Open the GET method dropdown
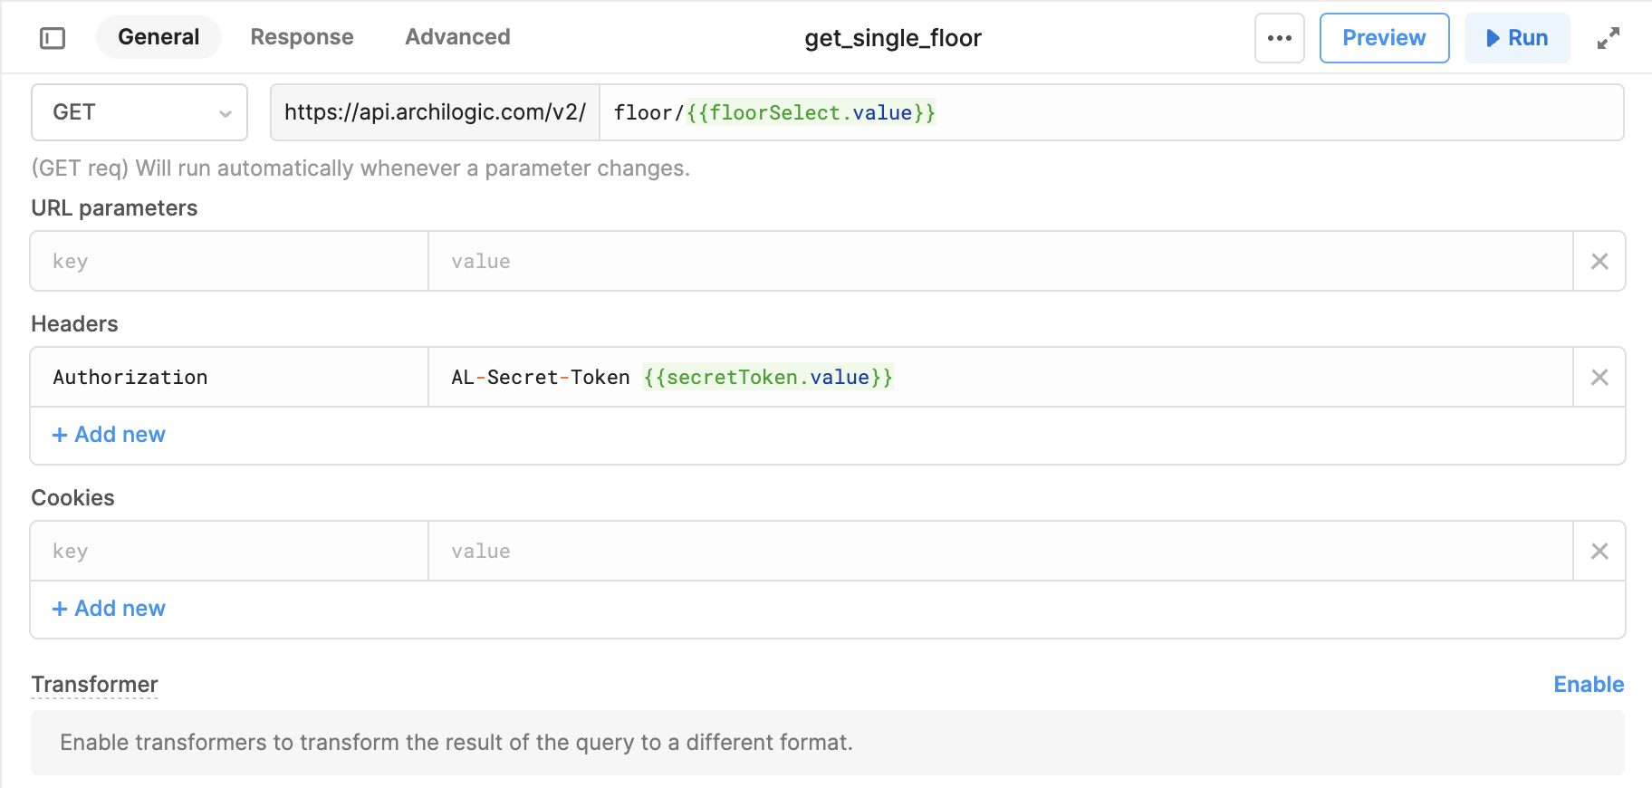 [139, 112]
